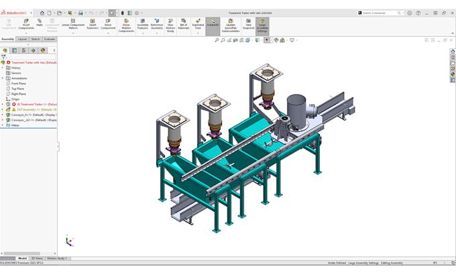Expand the Conveyor_A<1> node
Viewport: 456px width, 274px height.
tap(3, 115)
